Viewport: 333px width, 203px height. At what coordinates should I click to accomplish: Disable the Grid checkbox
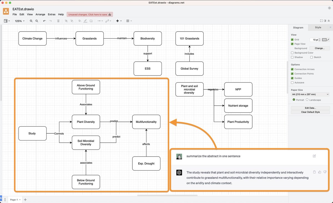click(292, 40)
